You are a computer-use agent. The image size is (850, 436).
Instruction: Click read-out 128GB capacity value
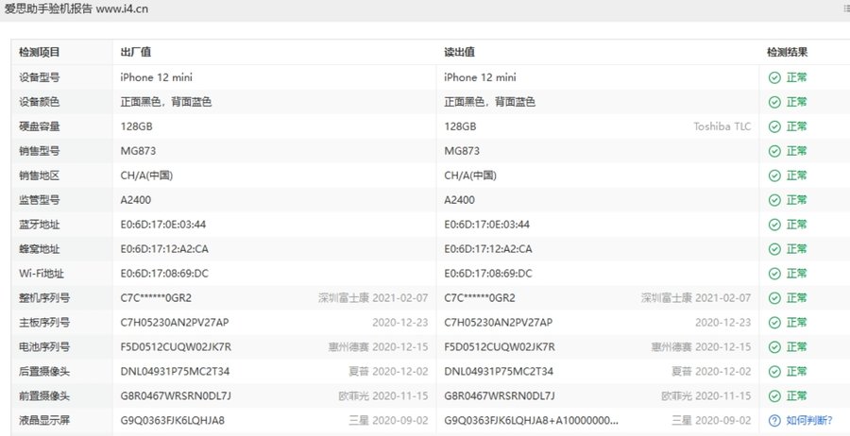click(460, 126)
